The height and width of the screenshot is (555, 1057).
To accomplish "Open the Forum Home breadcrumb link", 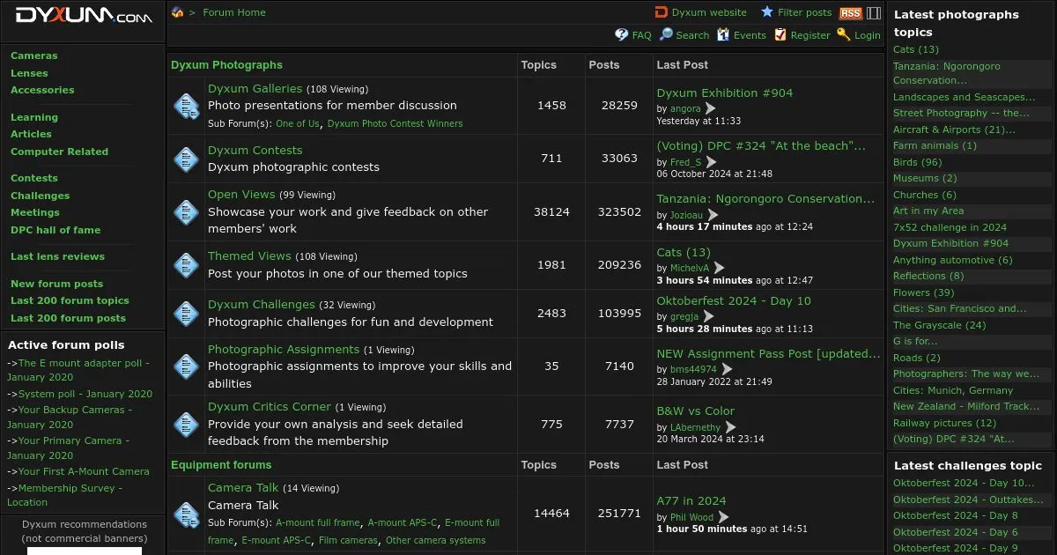I will coord(234,12).
